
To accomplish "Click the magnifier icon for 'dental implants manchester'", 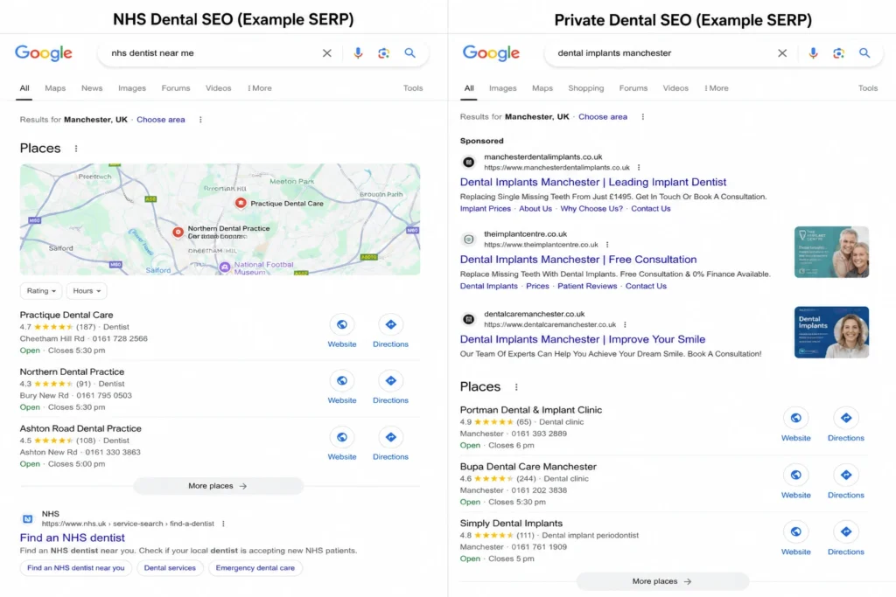I will tap(864, 53).
